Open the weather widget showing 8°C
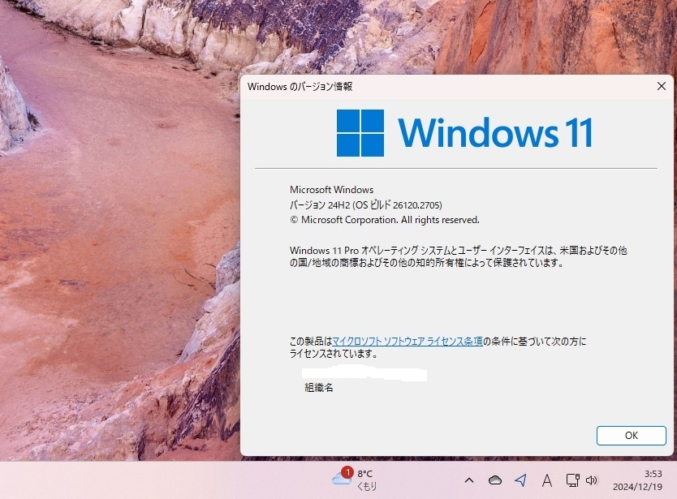The image size is (677, 499). (354, 480)
